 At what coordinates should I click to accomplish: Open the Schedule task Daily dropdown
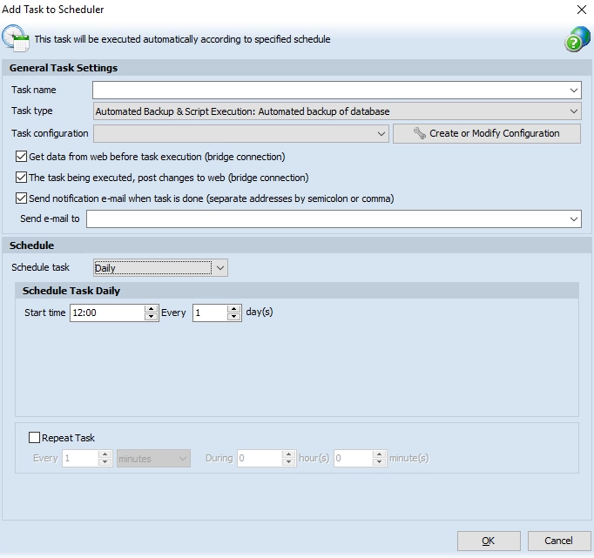(160, 268)
